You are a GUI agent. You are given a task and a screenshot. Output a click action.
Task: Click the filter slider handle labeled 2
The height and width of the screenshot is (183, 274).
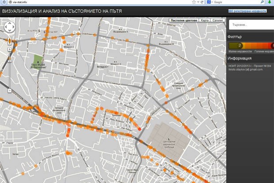tap(240, 45)
